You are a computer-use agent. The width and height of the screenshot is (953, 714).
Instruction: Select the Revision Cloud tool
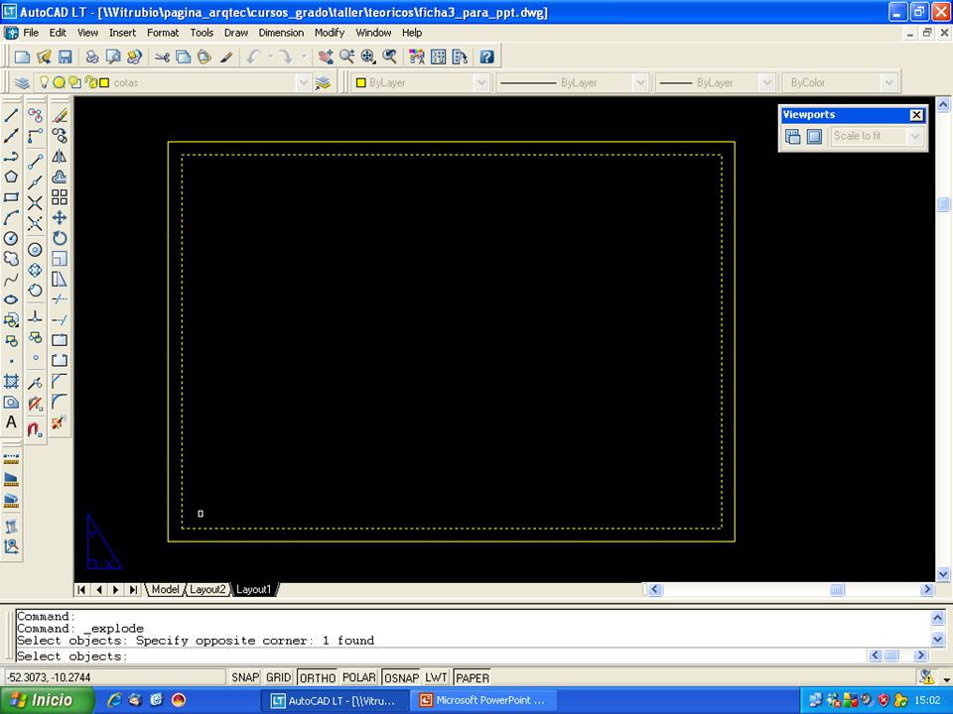(11, 259)
